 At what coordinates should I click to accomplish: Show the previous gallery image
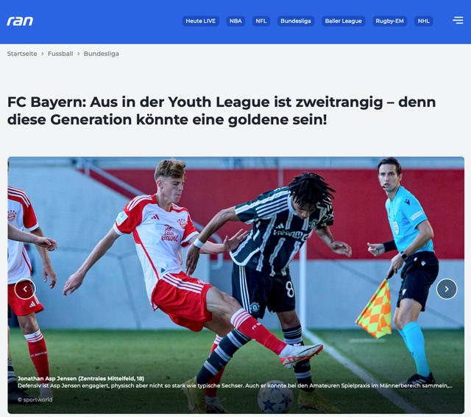pos(25,289)
